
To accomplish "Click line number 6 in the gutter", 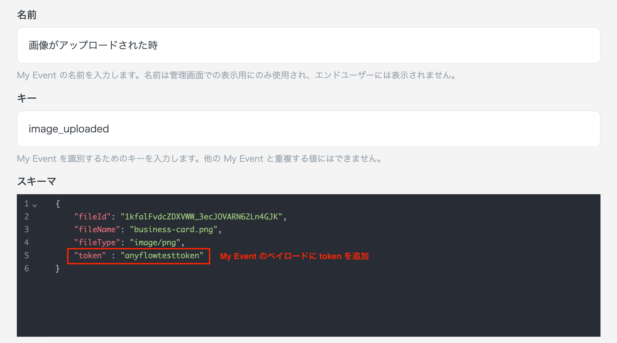I will pyautogui.click(x=27, y=268).
